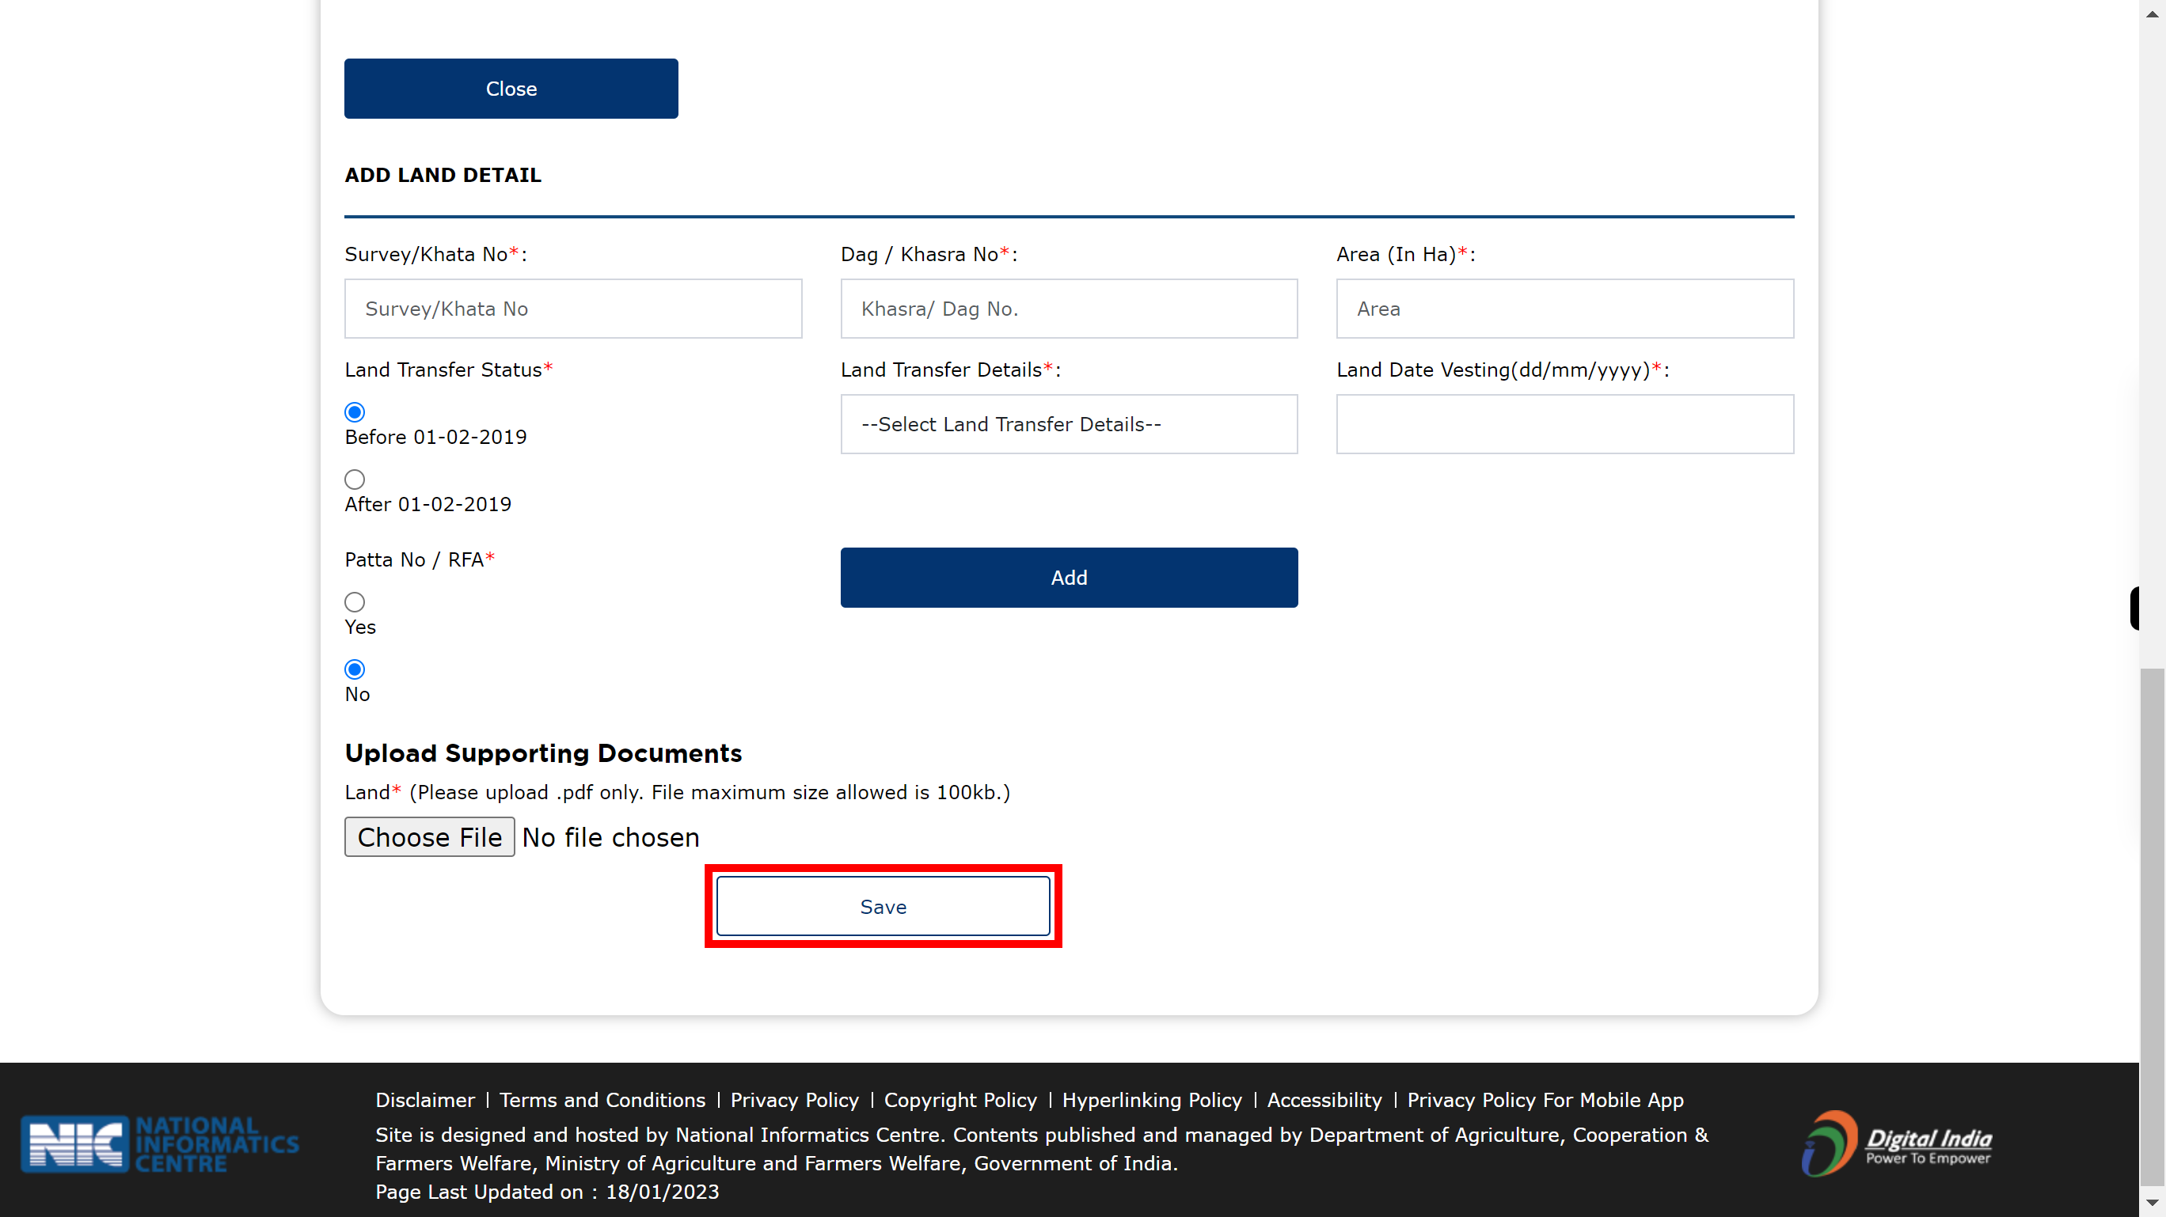
Task: Click Hyperlinking Policy link in footer
Action: 1151,1101
